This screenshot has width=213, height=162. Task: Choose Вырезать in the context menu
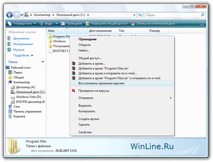pyautogui.click(x=122, y=106)
